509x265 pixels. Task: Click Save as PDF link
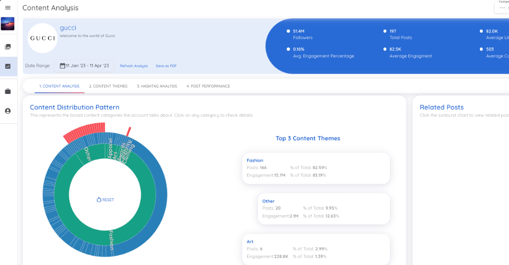(x=166, y=66)
